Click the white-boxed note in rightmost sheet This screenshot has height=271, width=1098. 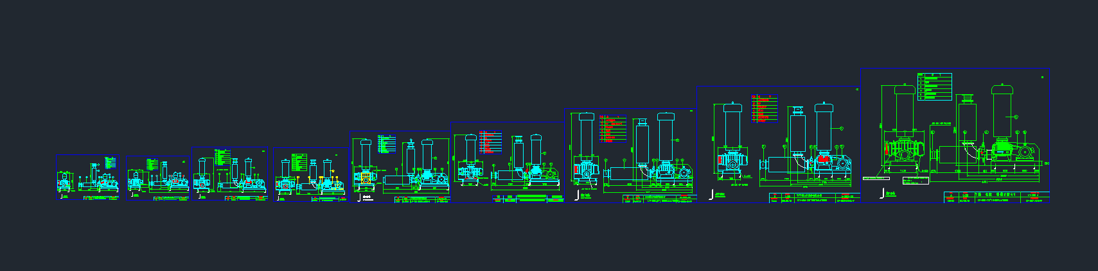(x=916, y=181)
